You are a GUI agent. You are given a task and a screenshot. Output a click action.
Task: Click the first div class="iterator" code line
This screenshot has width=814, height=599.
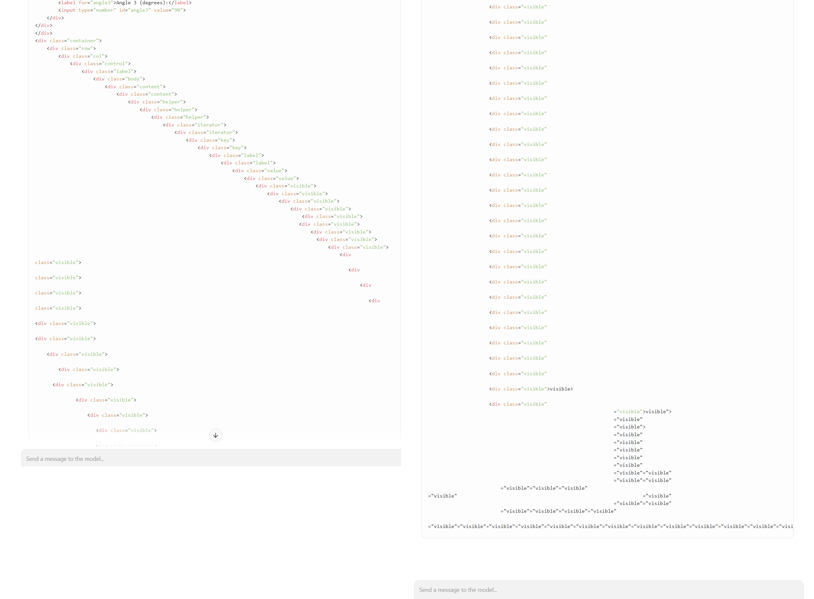tap(194, 125)
